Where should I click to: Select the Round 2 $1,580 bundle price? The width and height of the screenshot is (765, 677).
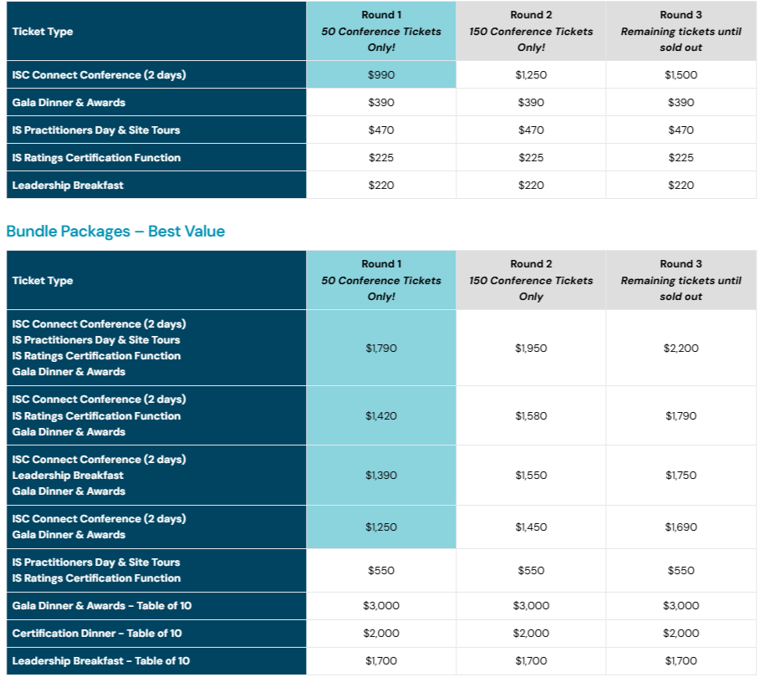click(x=531, y=415)
